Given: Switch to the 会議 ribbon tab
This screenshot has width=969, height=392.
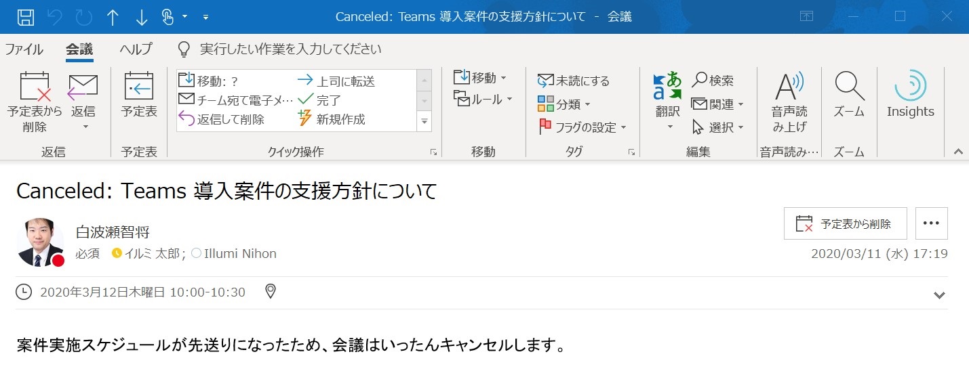Looking at the screenshot, I should coord(79,49).
